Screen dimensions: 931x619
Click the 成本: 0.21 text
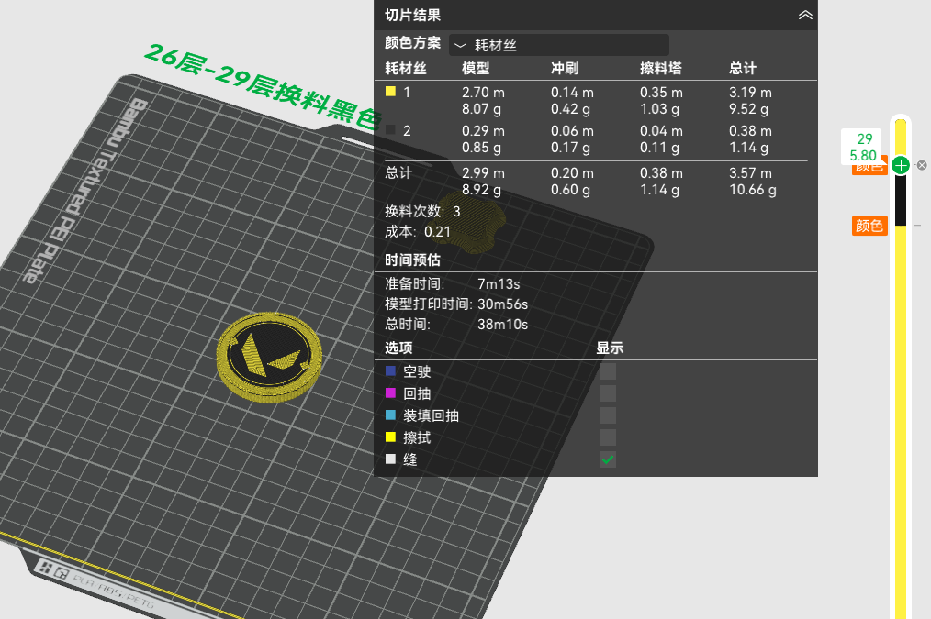click(418, 232)
